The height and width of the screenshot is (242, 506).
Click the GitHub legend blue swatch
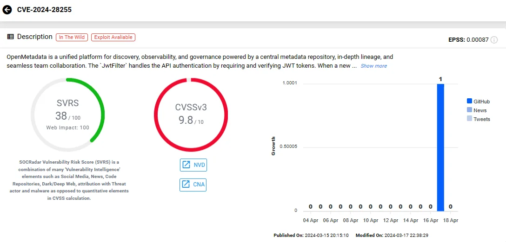(x=469, y=102)
